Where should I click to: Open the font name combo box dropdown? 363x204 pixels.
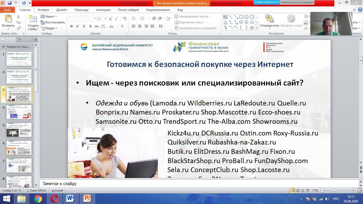(x=95, y=19)
